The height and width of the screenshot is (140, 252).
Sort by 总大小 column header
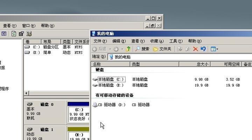195,64
